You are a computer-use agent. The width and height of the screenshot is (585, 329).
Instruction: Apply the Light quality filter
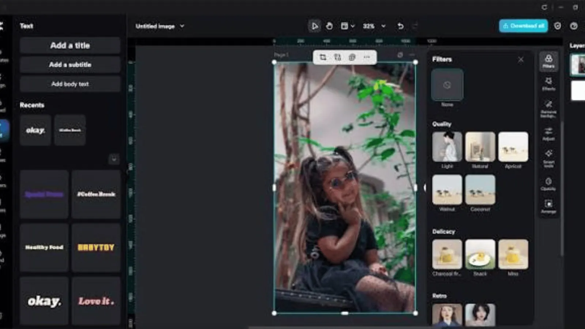tap(447, 147)
